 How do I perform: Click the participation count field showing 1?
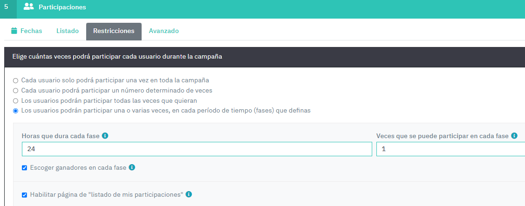point(450,149)
